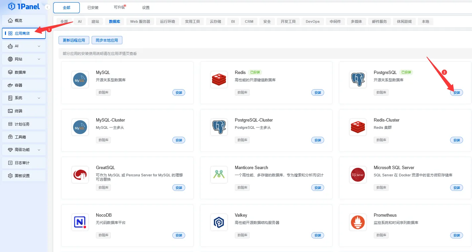Filter by 中间件 category
This screenshot has width=472, height=252.
tap(335, 21)
